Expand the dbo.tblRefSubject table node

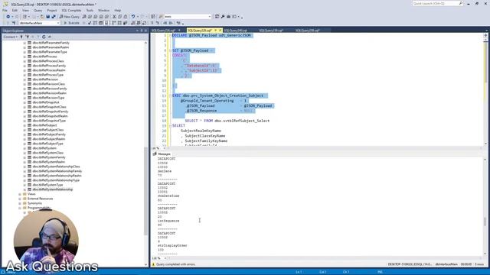[x=24, y=125]
